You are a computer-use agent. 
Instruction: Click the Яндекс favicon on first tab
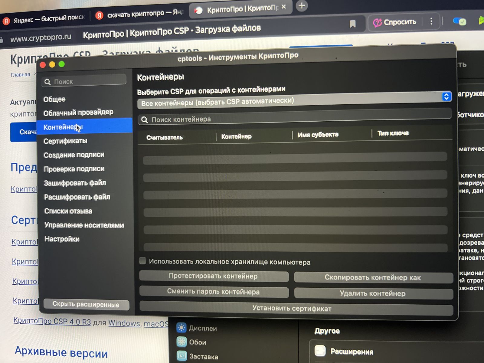6,21
